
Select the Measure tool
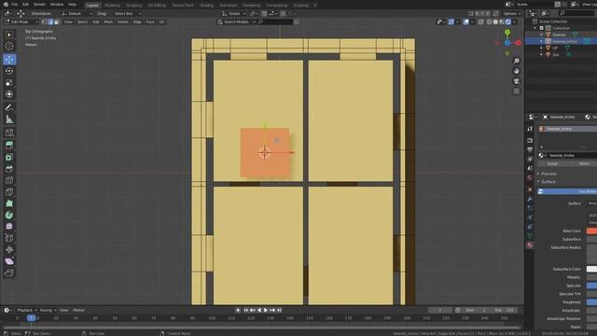(9, 119)
